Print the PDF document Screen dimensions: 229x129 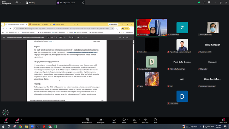tap(127, 37)
